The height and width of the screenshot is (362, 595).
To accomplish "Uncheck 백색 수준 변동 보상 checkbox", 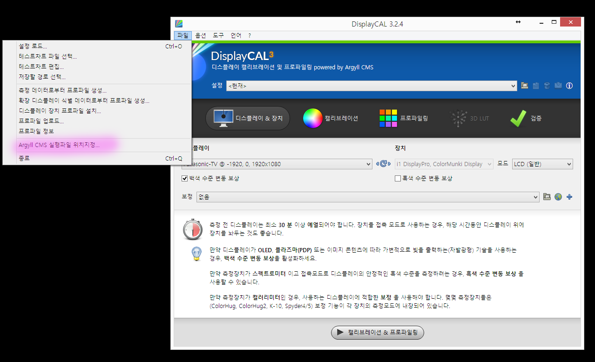I will (185, 178).
